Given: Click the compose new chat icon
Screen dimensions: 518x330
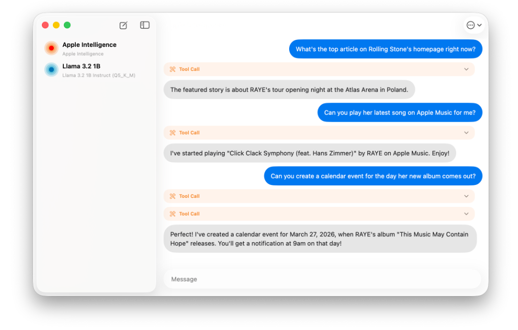Looking at the screenshot, I should [x=123, y=25].
